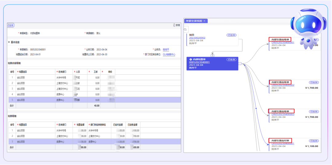Switch to the 单据全景视图 tab
Screen dimensions: 332x165
coord(194,21)
